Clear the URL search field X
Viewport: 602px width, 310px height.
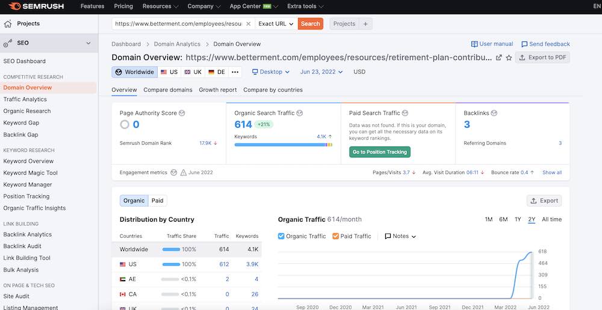[249, 24]
